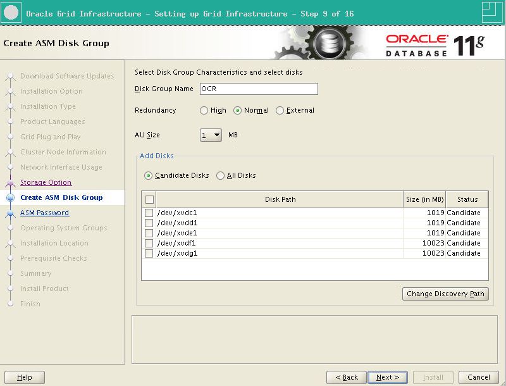The height and width of the screenshot is (386, 506).
Task: Open the AU Size dropdown
Action: point(211,135)
